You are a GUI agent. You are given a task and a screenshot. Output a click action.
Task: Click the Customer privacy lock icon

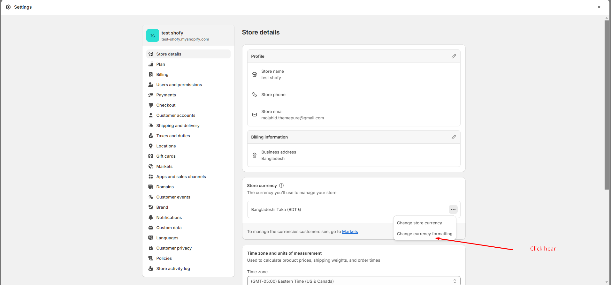click(x=151, y=248)
